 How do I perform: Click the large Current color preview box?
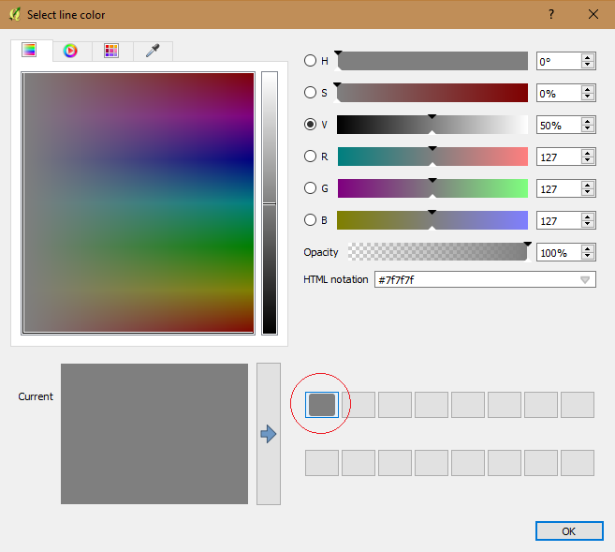tap(154, 434)
